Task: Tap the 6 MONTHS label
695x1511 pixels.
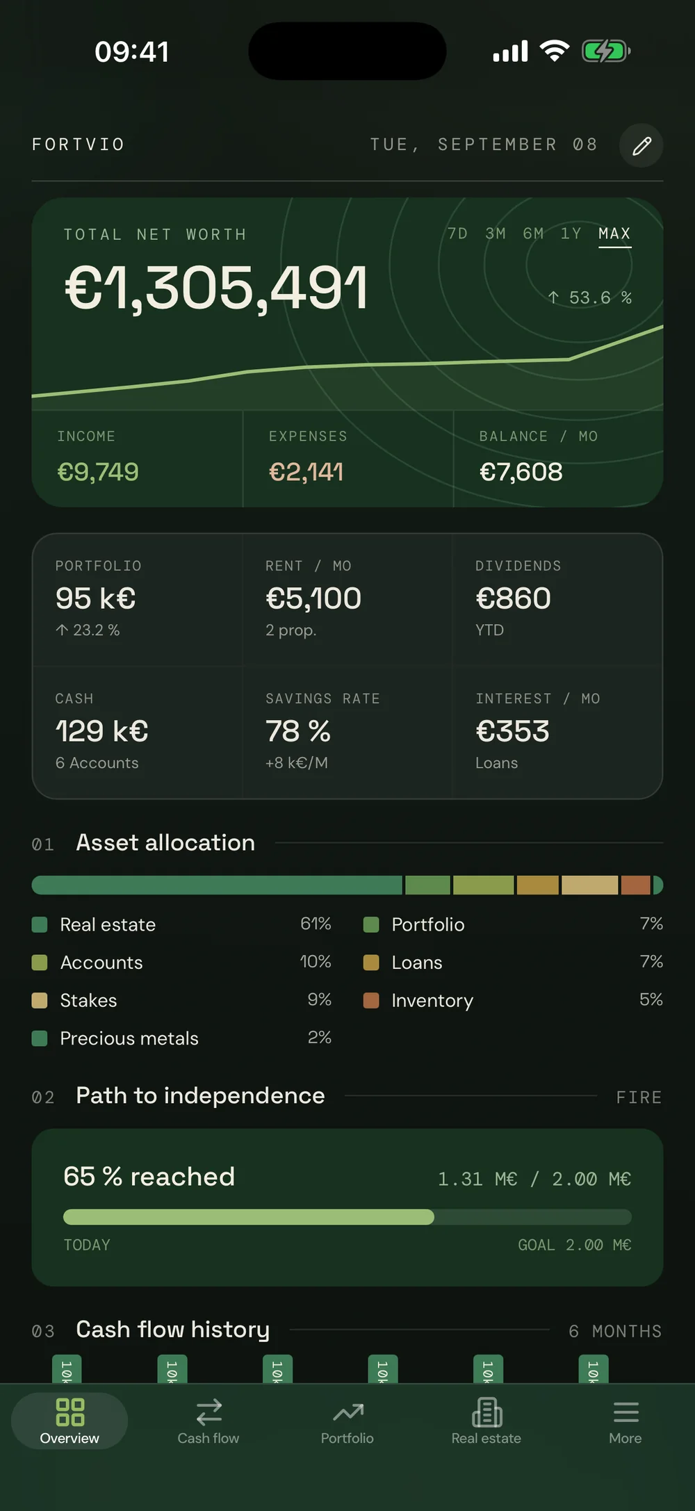Action: point(615,1331)
